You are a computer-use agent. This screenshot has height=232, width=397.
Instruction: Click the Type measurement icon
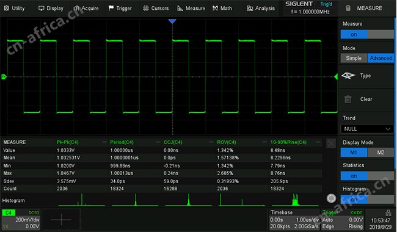click(348, 75)
